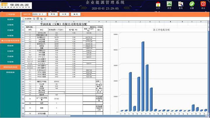Select the 中班 shift button
This screenshot has width=210, height=118.
tap(64, 14)
